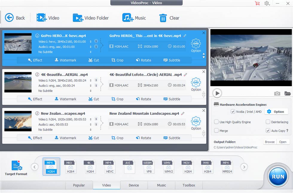293x193 pixels.
Task: Change Video1 track selector for 4K-Beautiful file
Action: pos(91,80)
